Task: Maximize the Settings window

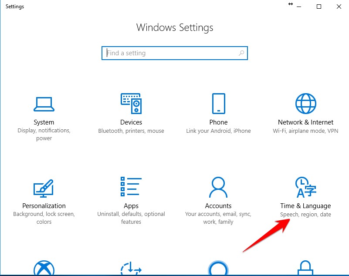Action: point(319,7)
